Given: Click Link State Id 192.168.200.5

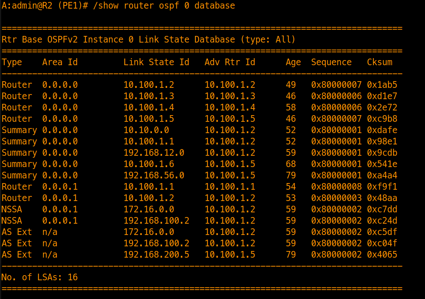Looking at the screenshot, I should (x=156, y=255).
